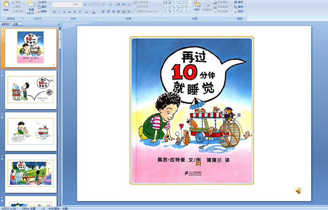This screenshot has width=328, height=210.
Task: Open the Clipboard group dialog launcher
Action: coord(22,18)
